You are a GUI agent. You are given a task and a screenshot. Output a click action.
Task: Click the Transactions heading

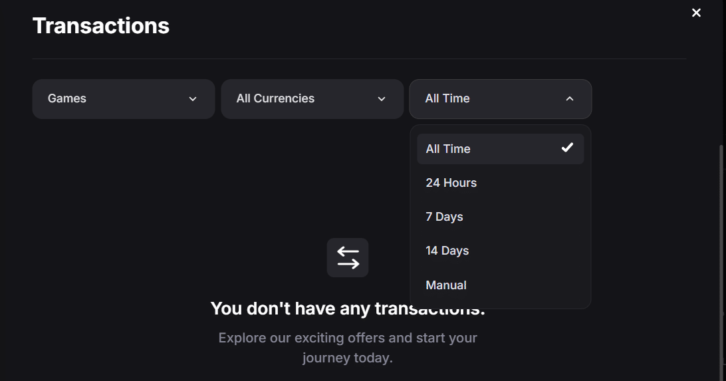coord(101,26)
